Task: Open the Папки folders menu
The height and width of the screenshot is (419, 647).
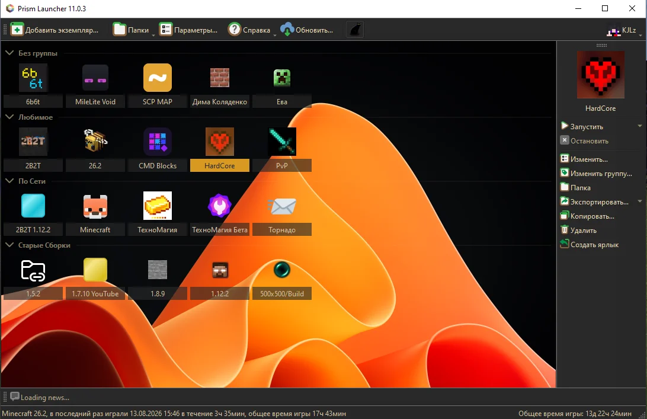Action: tap(131, 30)
